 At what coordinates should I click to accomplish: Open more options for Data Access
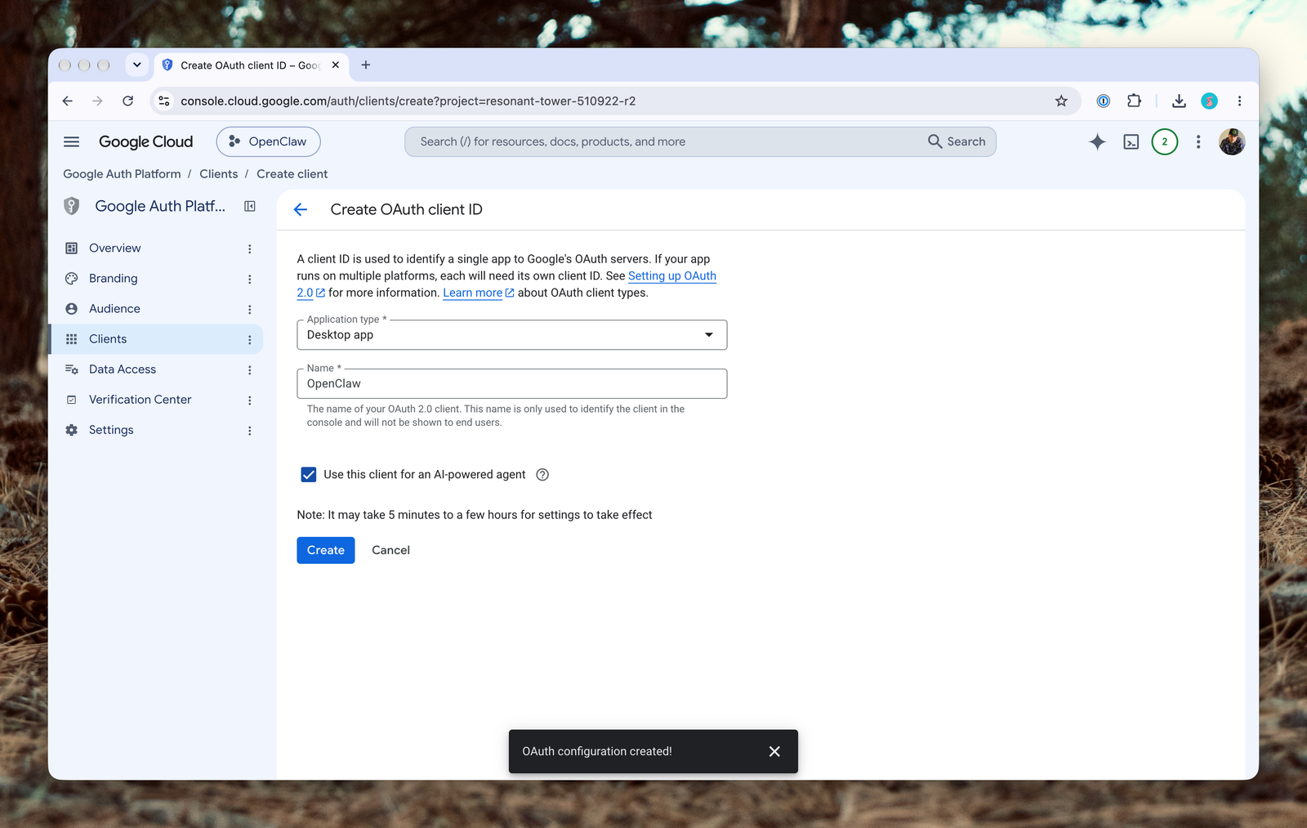click(250, 370)
